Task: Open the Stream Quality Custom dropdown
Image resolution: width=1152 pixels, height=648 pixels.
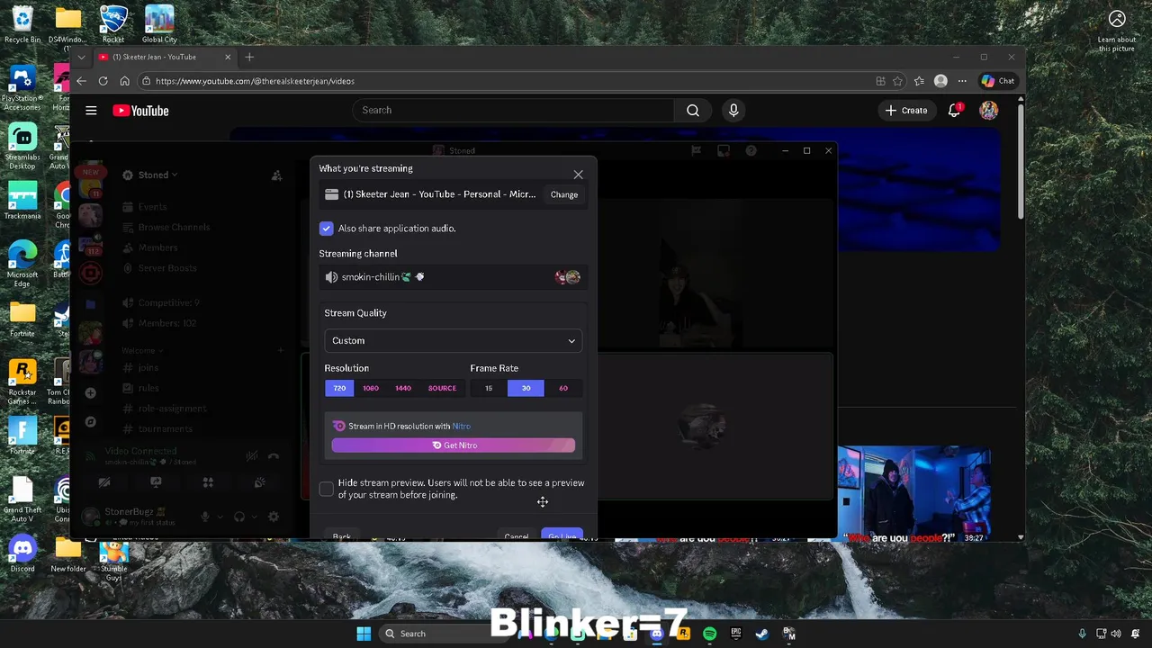Action: pyautogui.click(x=453, y=341)
